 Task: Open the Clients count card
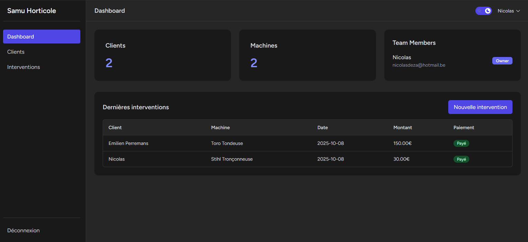[x=163, y=55]
